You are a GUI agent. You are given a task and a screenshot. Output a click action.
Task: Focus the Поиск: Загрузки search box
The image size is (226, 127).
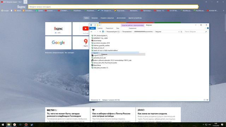click(x=196, y=32)
